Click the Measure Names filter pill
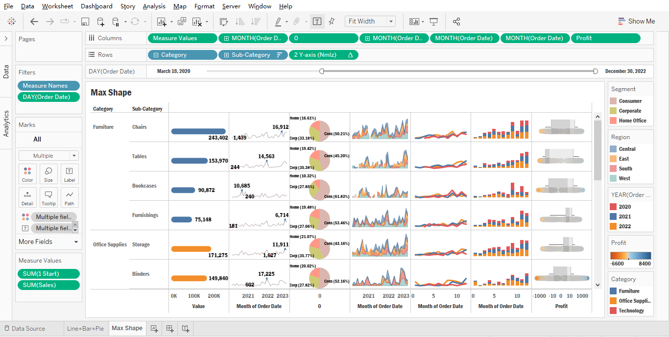The width and height of the screenshot is (669, 337). point(48,85)
